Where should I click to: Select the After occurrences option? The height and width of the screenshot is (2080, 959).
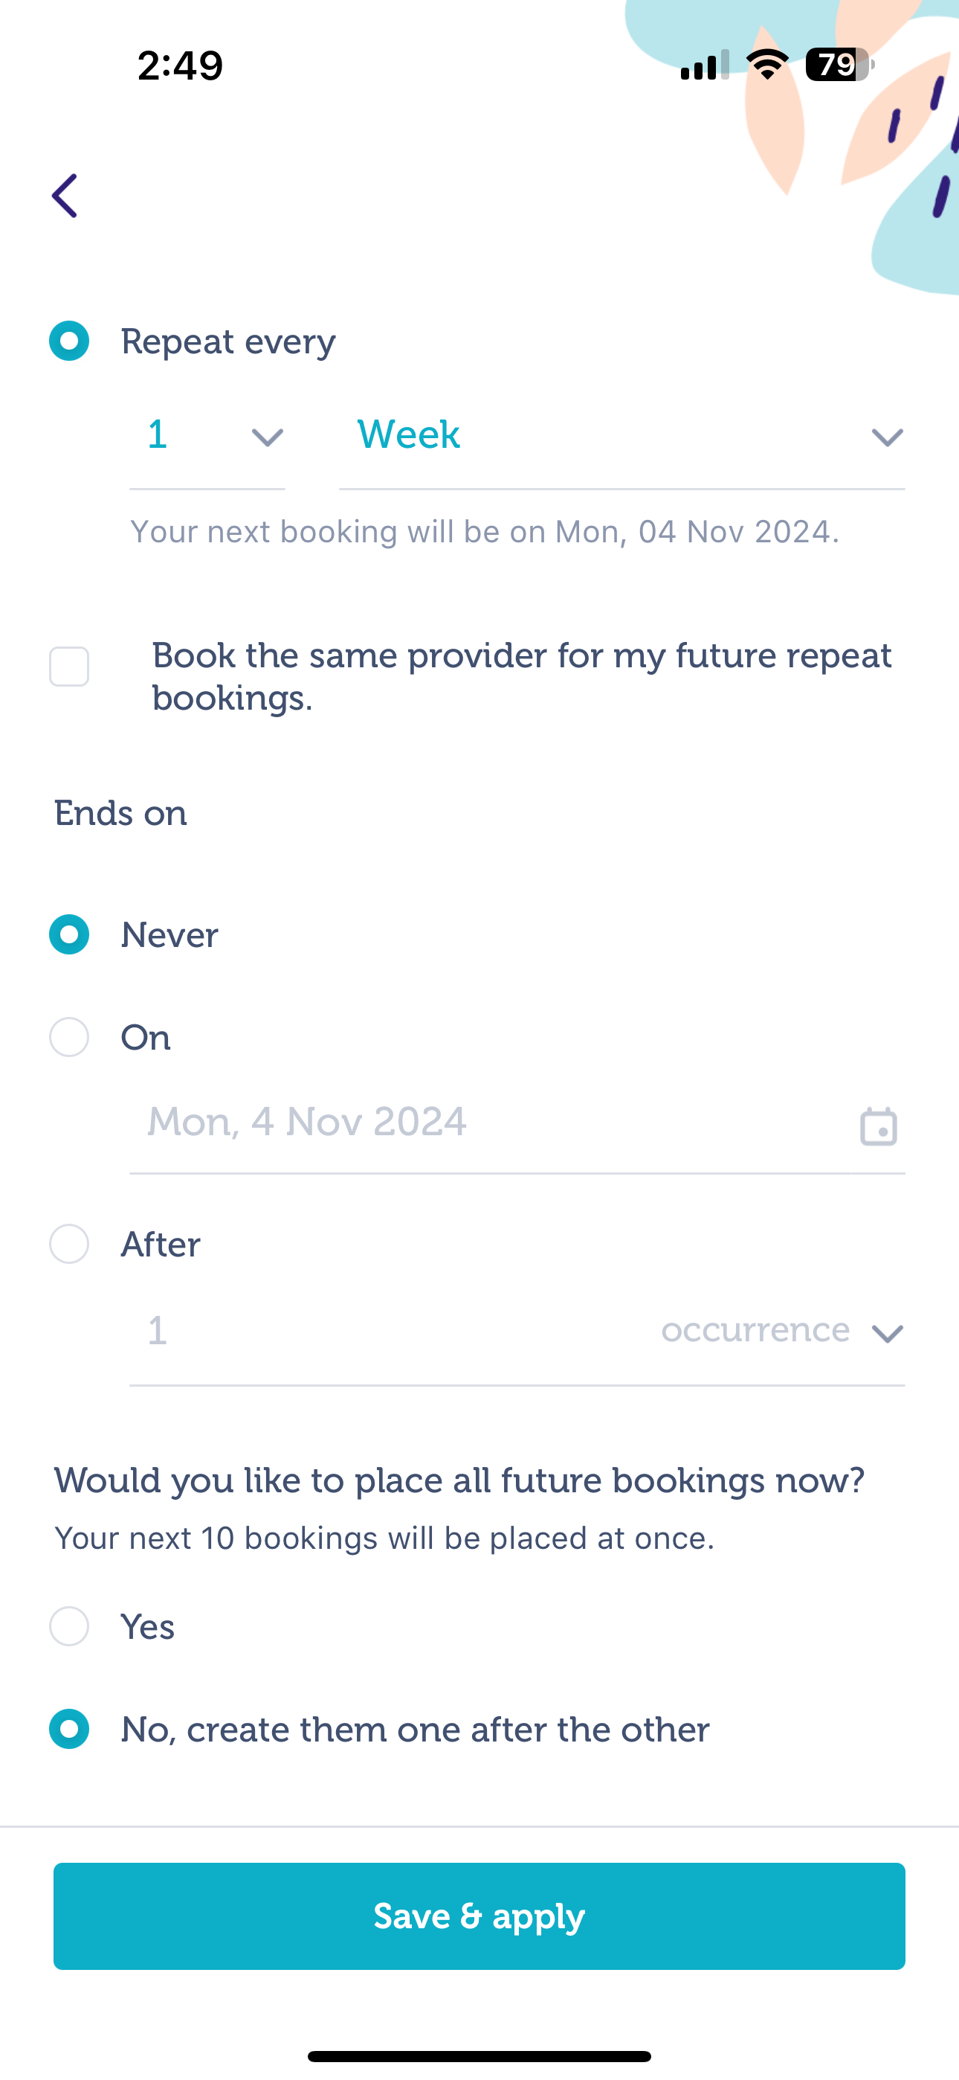pyautogui.click(x=69, y=1244)
